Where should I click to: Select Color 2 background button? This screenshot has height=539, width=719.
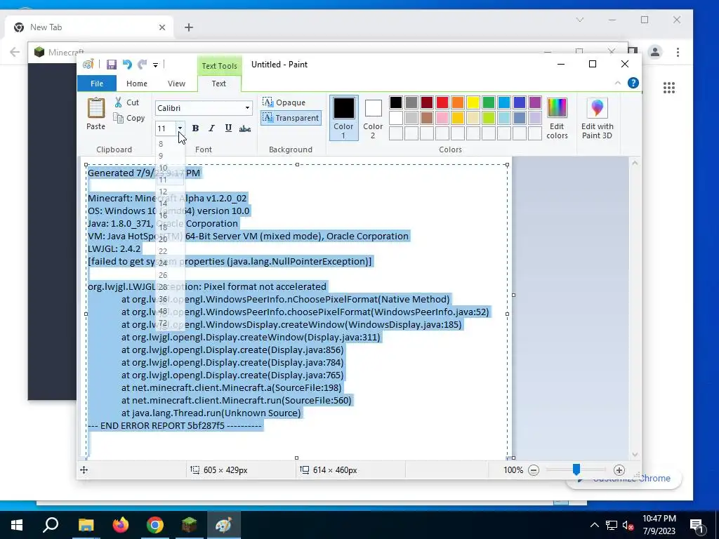tap(374, 118)
